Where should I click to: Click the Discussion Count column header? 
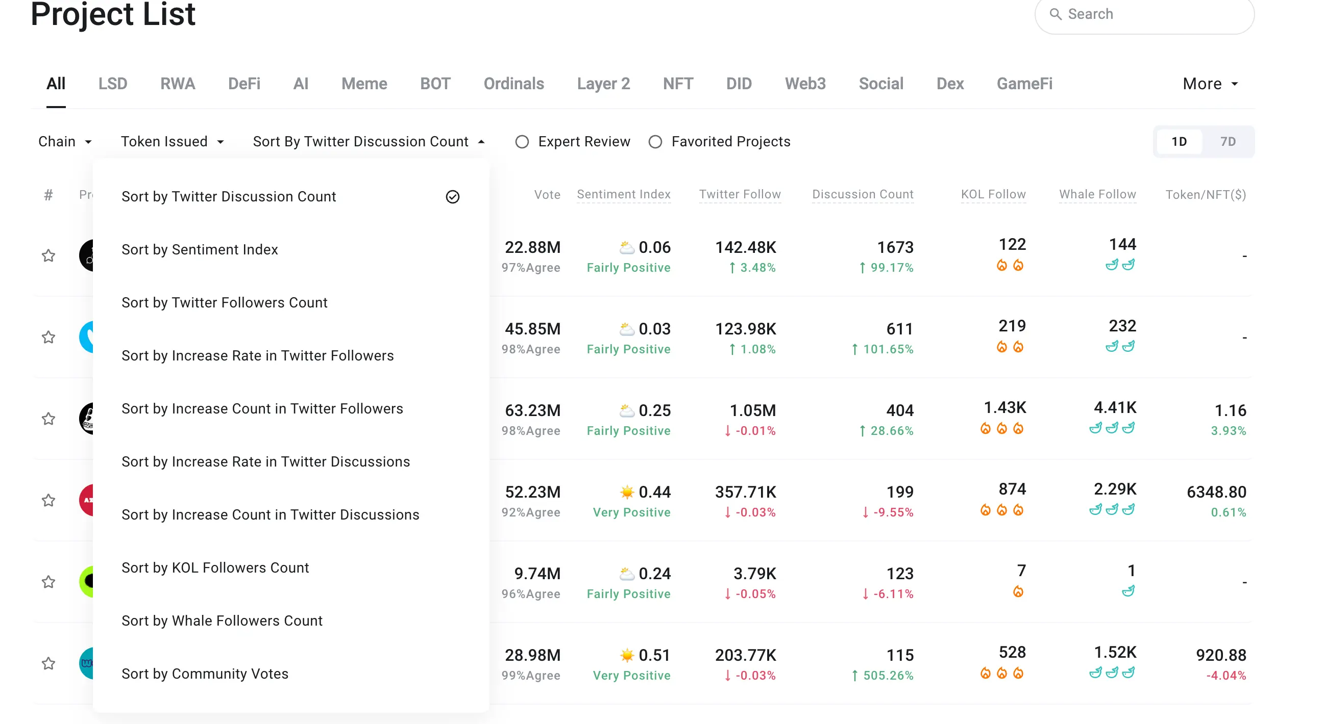(863, 195)
